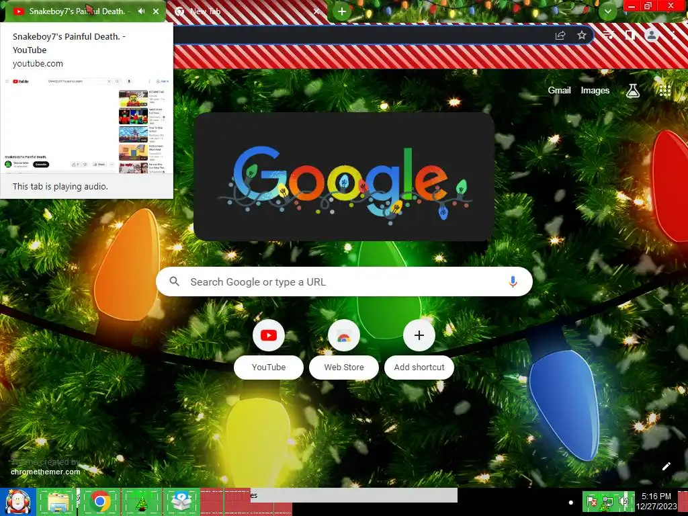Viewport: 688px width, 516px height.
Task: Open the Action Center flag tray icon
Action: (591, 501)
